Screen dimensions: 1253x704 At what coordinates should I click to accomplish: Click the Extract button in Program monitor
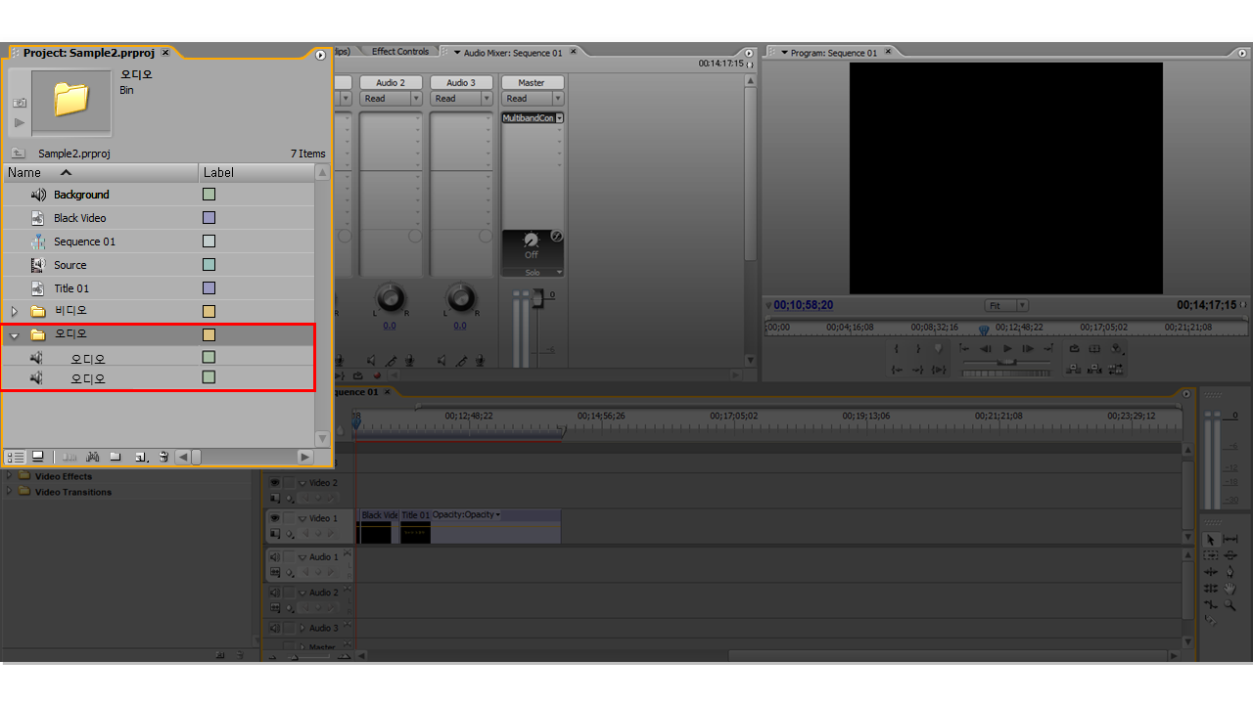point(1094,370)
